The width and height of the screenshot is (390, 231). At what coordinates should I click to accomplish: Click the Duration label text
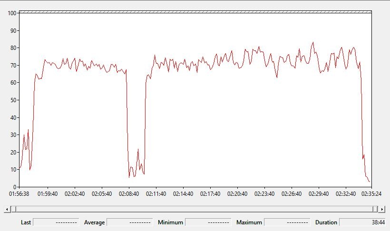(326, 222)
